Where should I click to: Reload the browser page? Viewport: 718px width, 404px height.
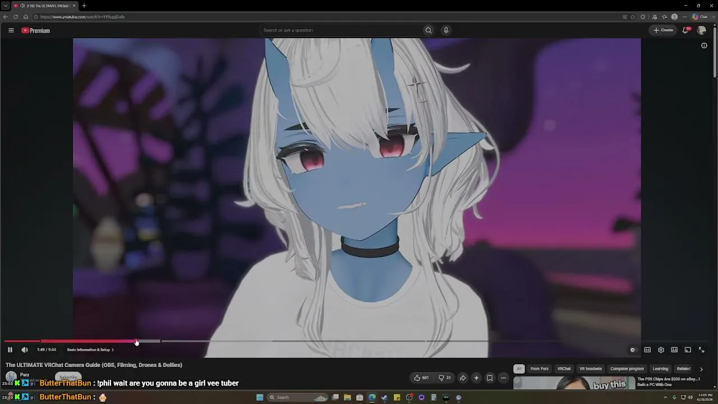pos(16,17)
